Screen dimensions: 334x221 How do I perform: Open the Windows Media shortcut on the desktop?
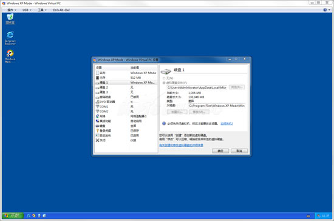pos(10,56)
